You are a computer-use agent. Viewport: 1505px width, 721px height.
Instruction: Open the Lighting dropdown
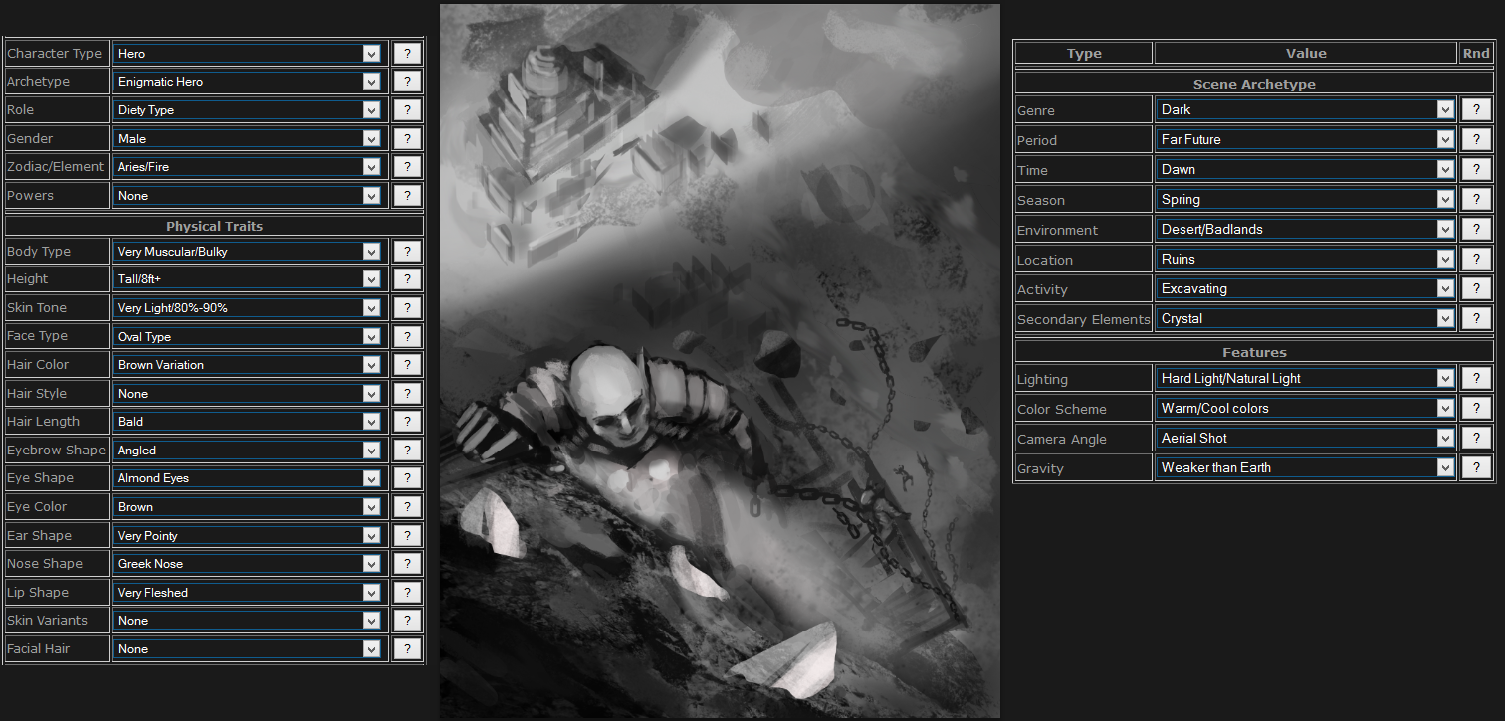click(x=1305, y=379)
